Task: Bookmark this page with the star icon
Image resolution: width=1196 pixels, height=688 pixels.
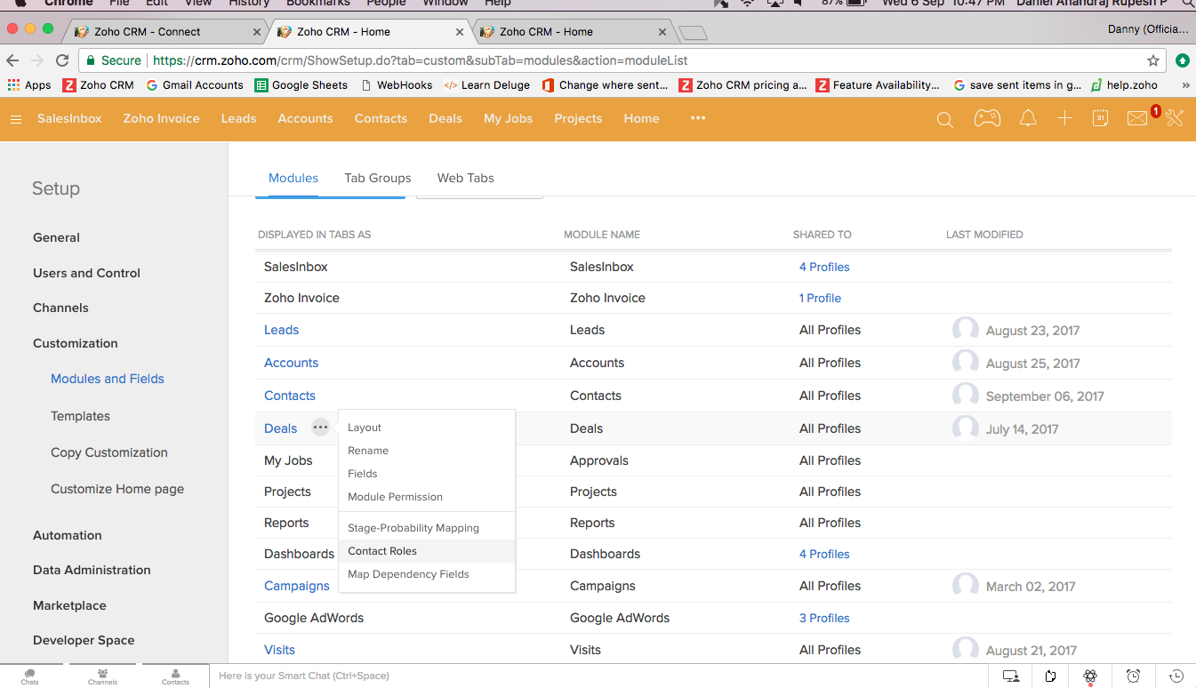Action: 1153,60
